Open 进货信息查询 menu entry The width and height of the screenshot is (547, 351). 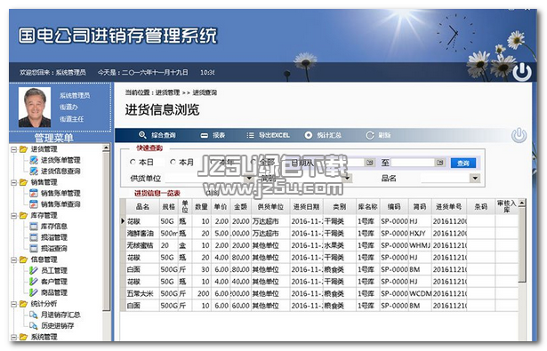tap(60, 172)
